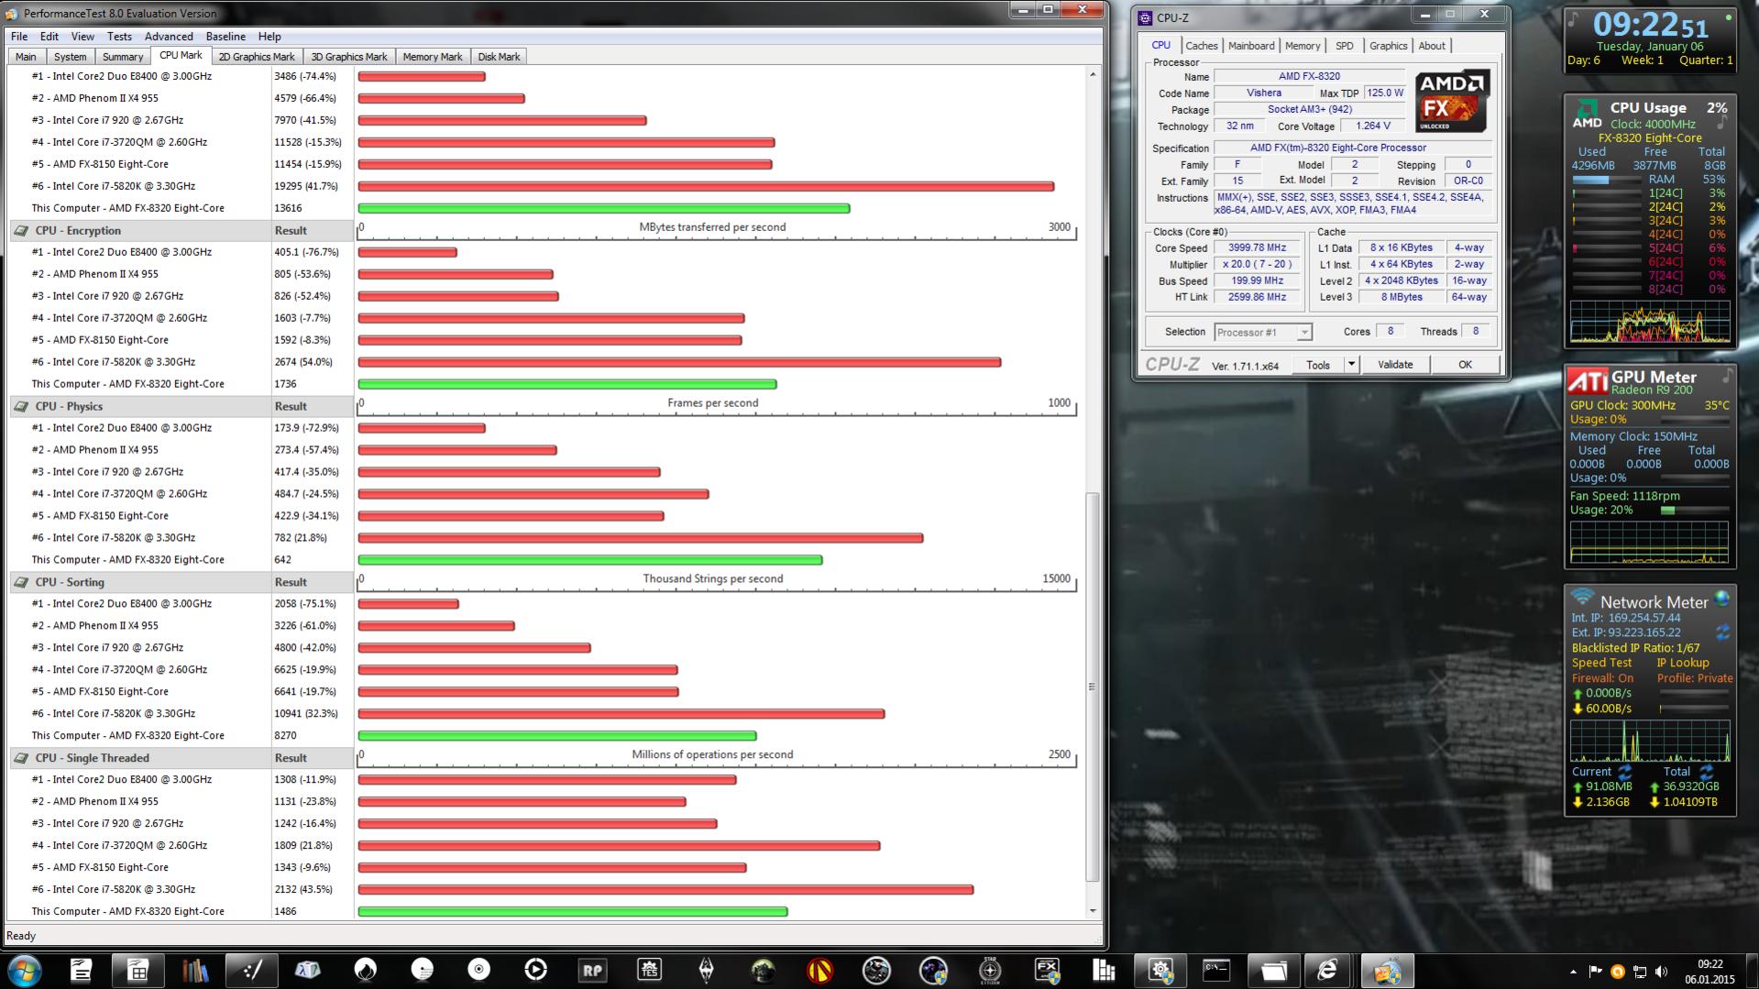Click the scroll down arrow in PerformanceTest
The height and width of the screenshot is (989, 1759).
click(x=1092, y=912)
